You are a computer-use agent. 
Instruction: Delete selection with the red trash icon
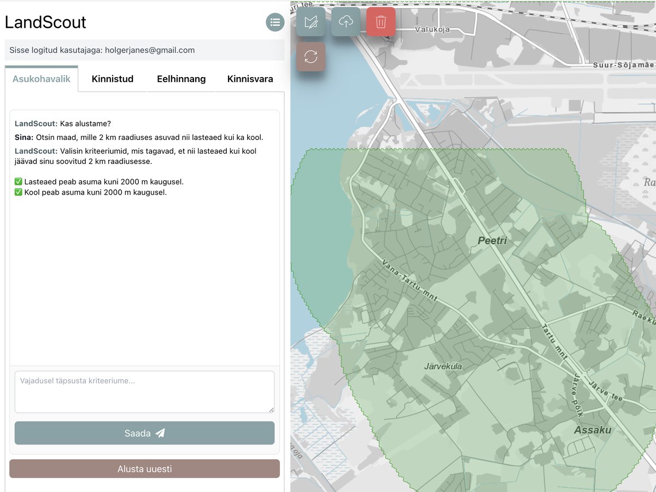381,22
